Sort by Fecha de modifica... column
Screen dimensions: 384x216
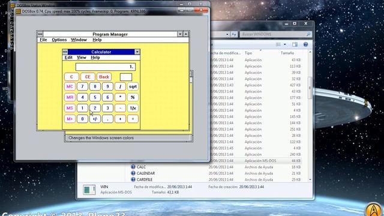226,53
